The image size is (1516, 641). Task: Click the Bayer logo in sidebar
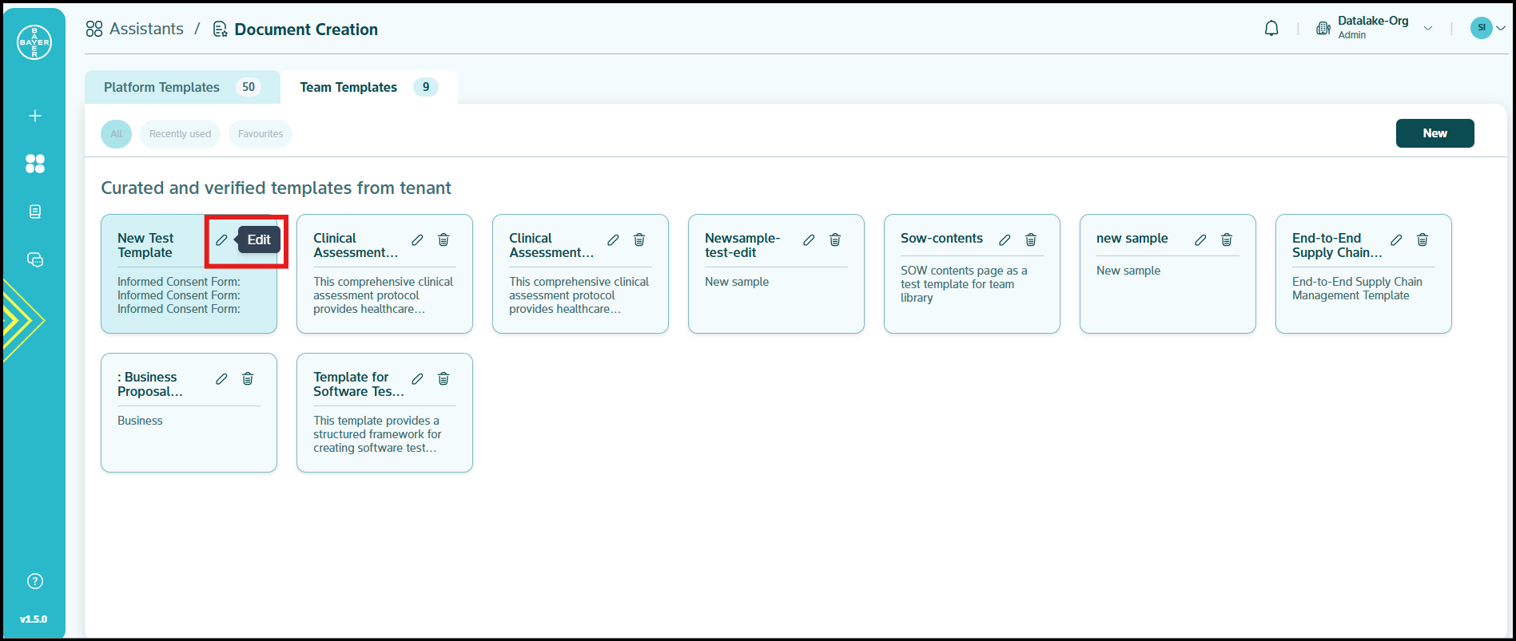[34, 42]
